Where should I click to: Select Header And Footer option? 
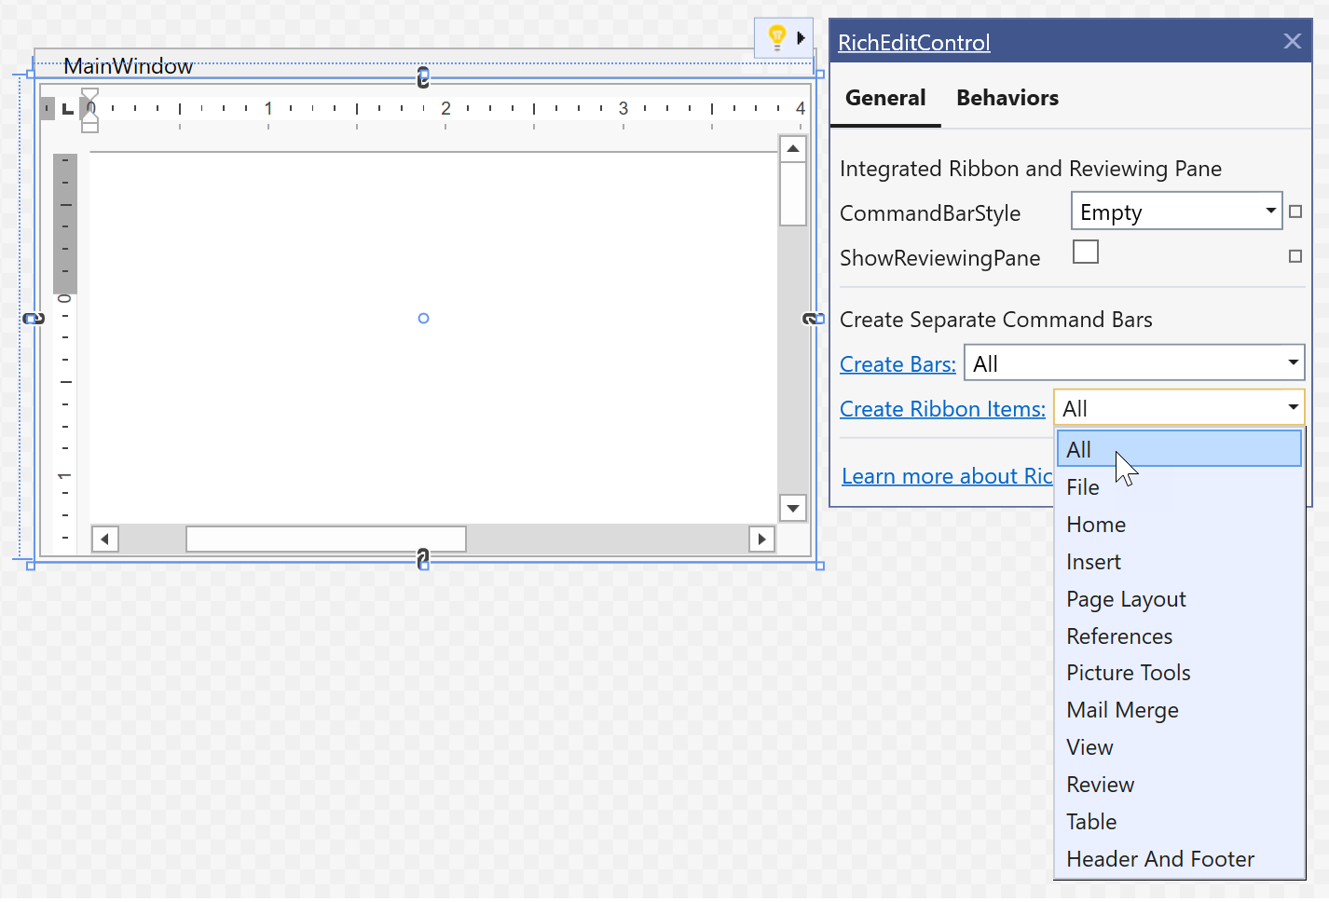click(x=1160, y=859)
